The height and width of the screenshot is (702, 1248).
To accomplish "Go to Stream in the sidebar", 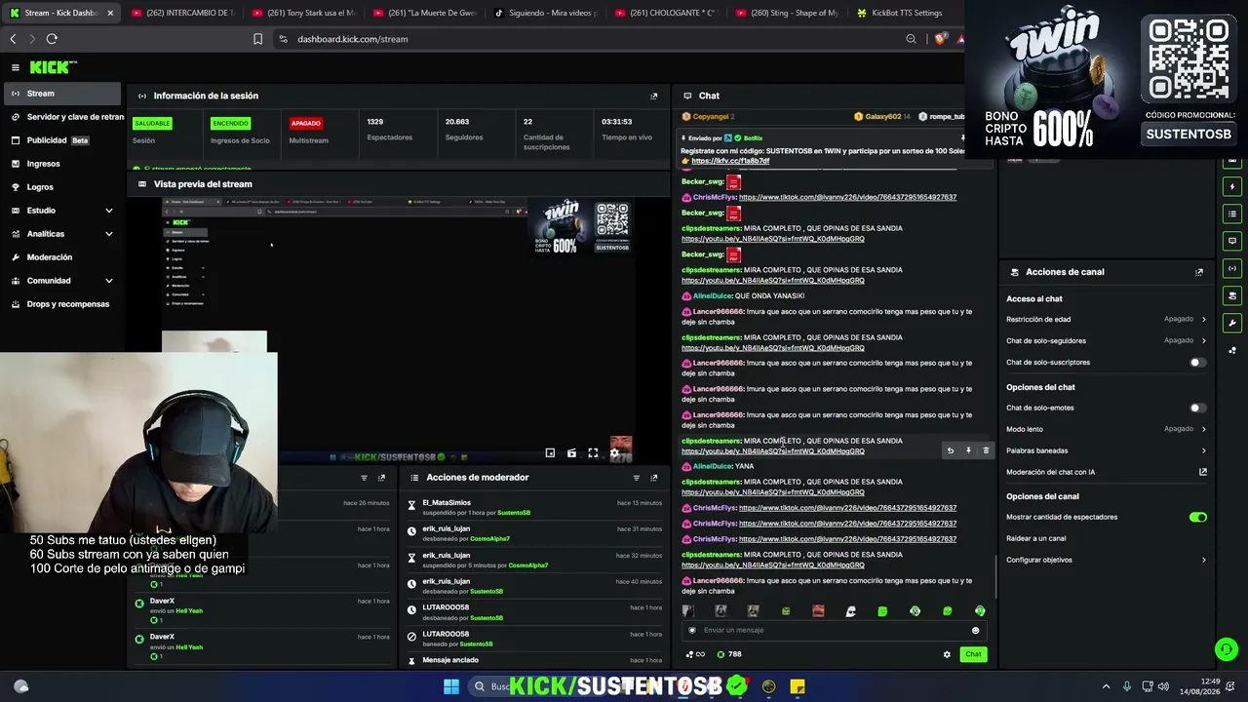I will pyautogui.click(x=63, y=94).
